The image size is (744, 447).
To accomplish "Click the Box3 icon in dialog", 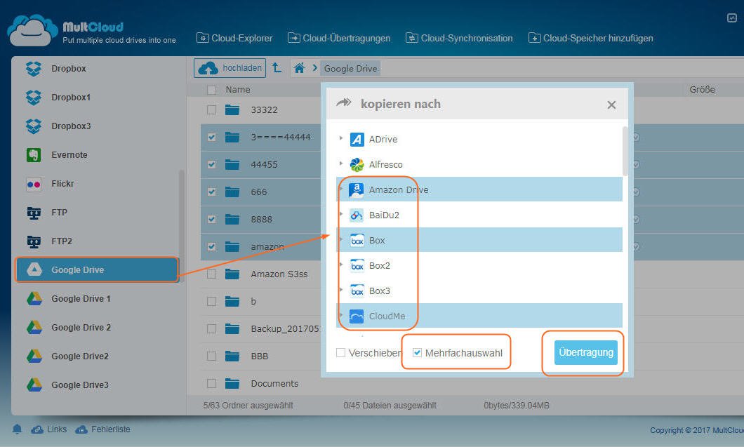I will (357, 291).
